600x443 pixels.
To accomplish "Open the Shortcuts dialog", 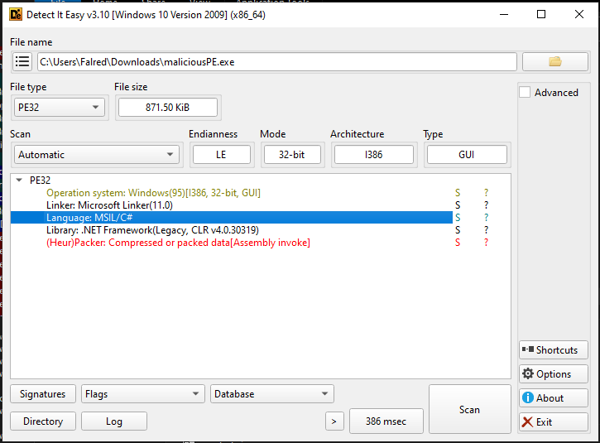I will coord(553,350).
